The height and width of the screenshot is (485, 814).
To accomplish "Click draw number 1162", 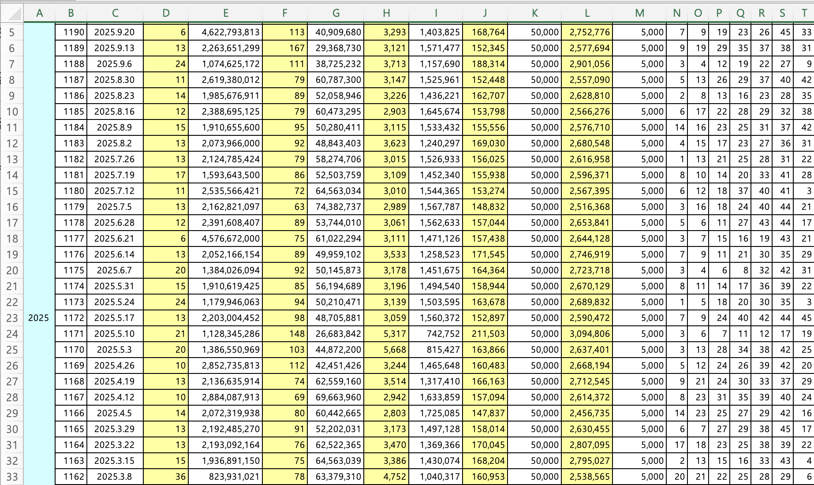I will tap(71, 477).
